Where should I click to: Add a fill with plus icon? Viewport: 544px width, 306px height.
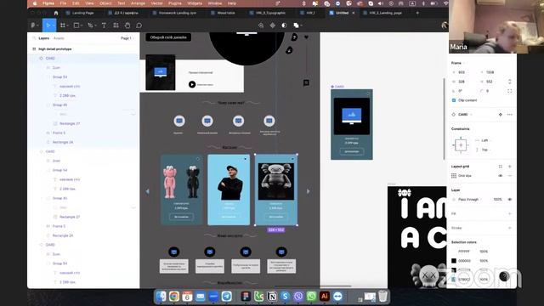click(510, 213)
